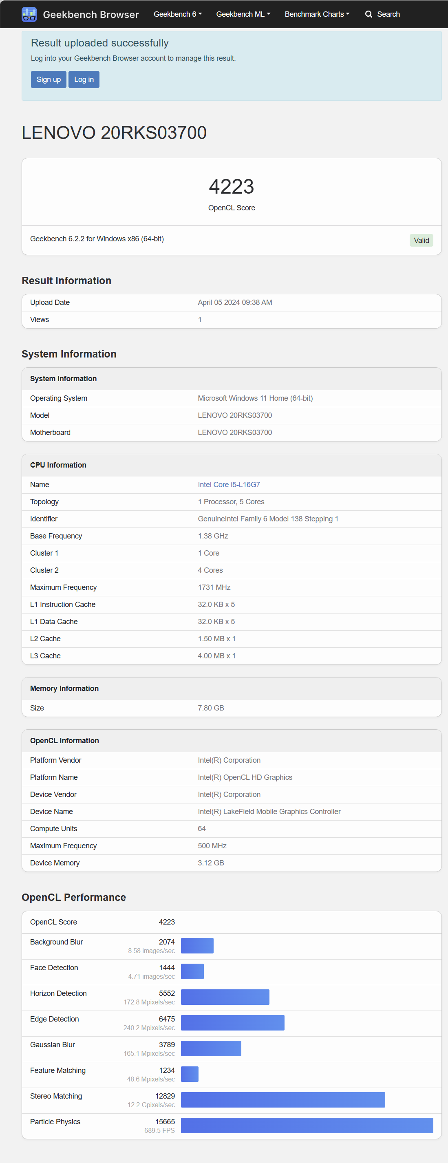Click "Microsoft Windows 11 Home (64-bit)" value
The width and height of the screenshot is (448, 1163).
point(255,398)
